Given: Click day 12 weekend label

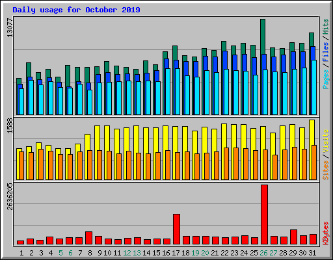Looking at the screenshot, I should click(127, 253).
